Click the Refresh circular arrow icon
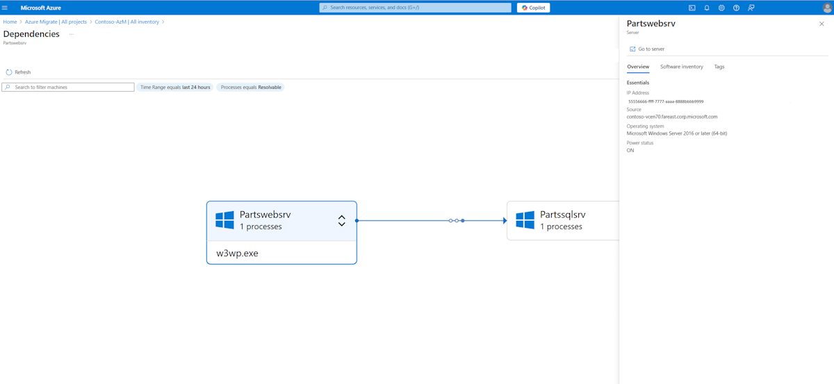This screenshot has width=834, height=384. click(9, 72)
